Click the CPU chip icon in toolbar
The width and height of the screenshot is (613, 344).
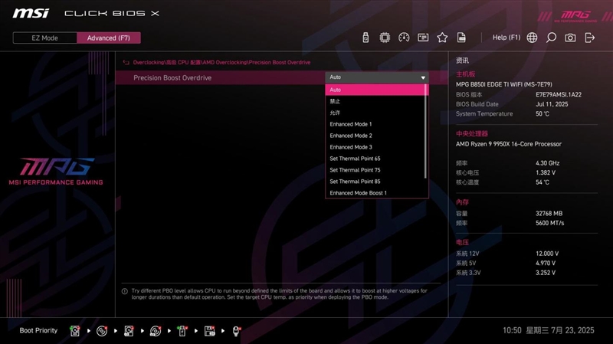click(x=385, y=38)
